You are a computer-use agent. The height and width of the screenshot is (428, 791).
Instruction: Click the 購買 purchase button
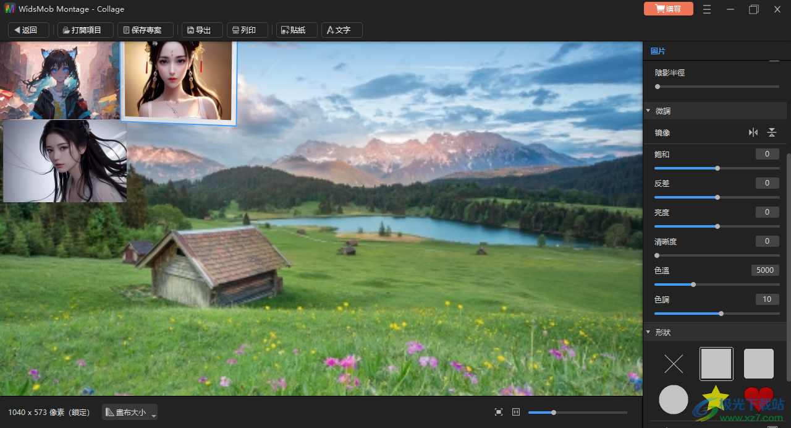pyautogui.click(x=668, y=9)
